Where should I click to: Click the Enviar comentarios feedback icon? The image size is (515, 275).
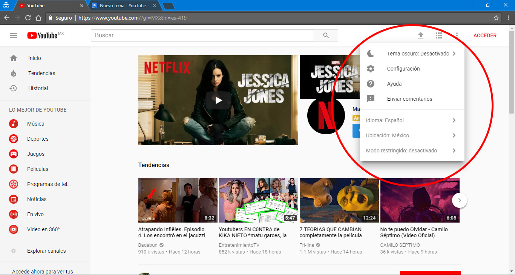tap(371, 99)
